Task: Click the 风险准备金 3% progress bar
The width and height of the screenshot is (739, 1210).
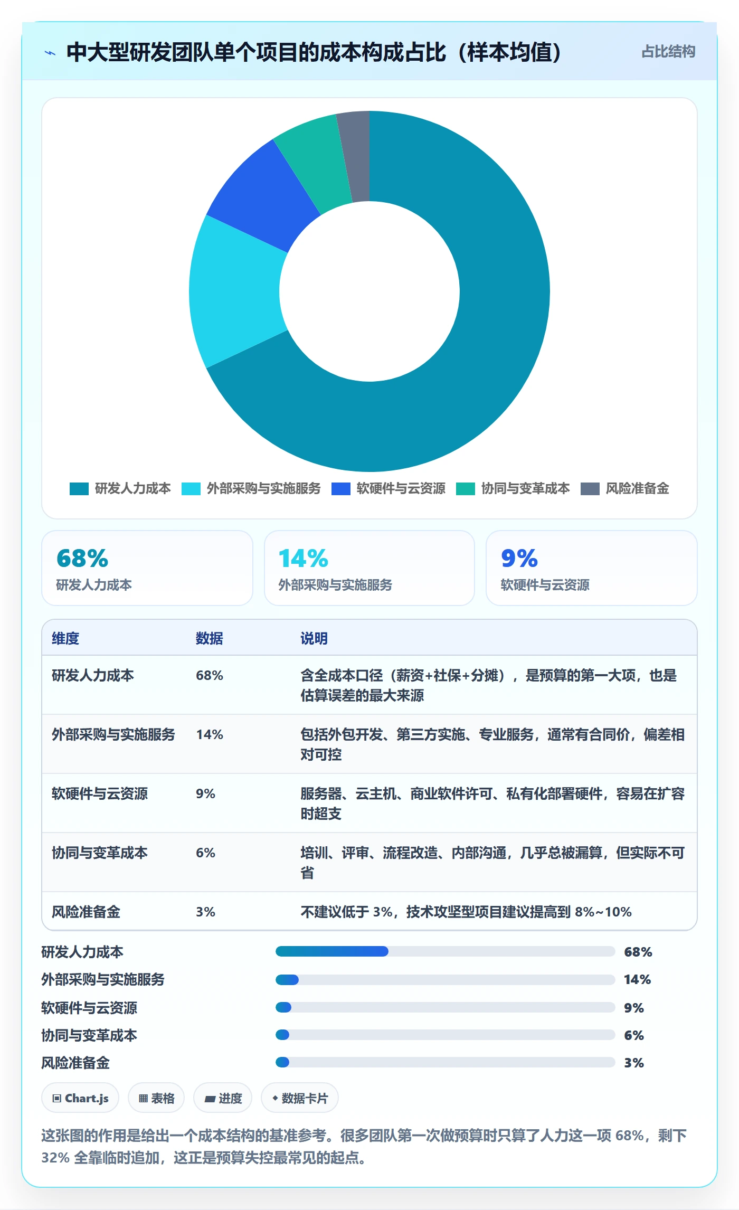Action: coord(445,1062)
